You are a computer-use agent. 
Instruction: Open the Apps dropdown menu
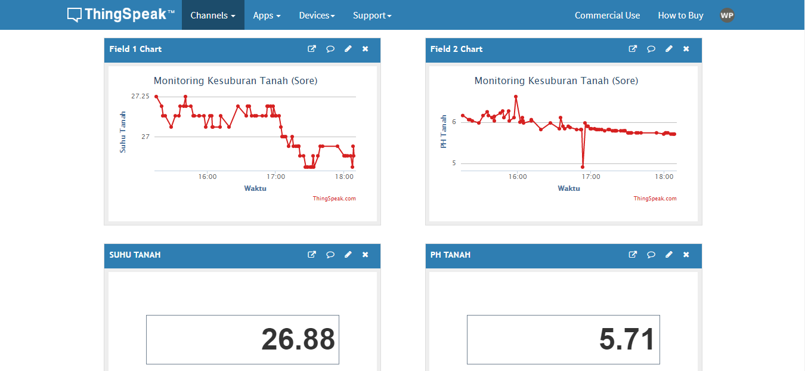point(267,16)
